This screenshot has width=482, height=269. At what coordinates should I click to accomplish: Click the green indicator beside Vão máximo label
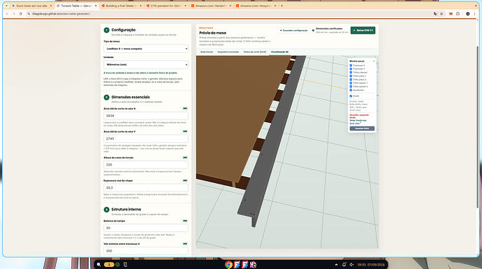point(185,244)
